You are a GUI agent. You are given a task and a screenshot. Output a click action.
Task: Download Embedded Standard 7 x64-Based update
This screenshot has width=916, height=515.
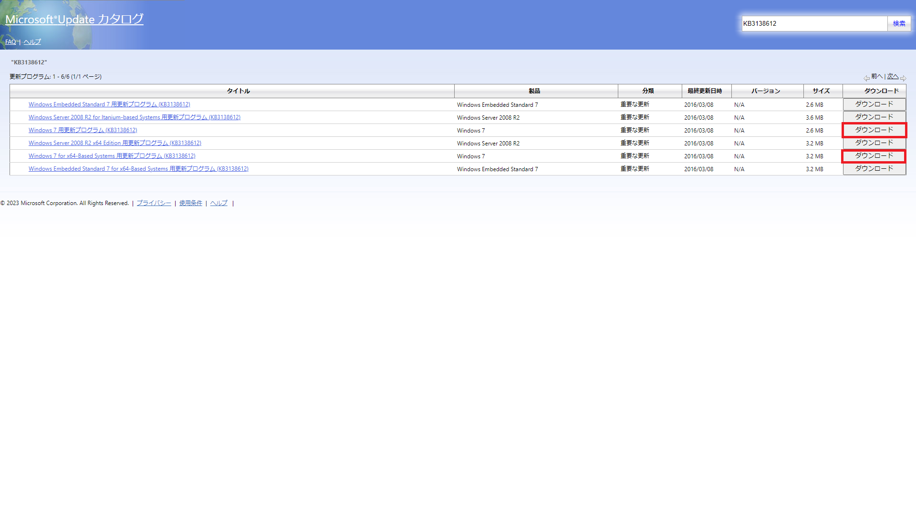(x=874, y=169)
